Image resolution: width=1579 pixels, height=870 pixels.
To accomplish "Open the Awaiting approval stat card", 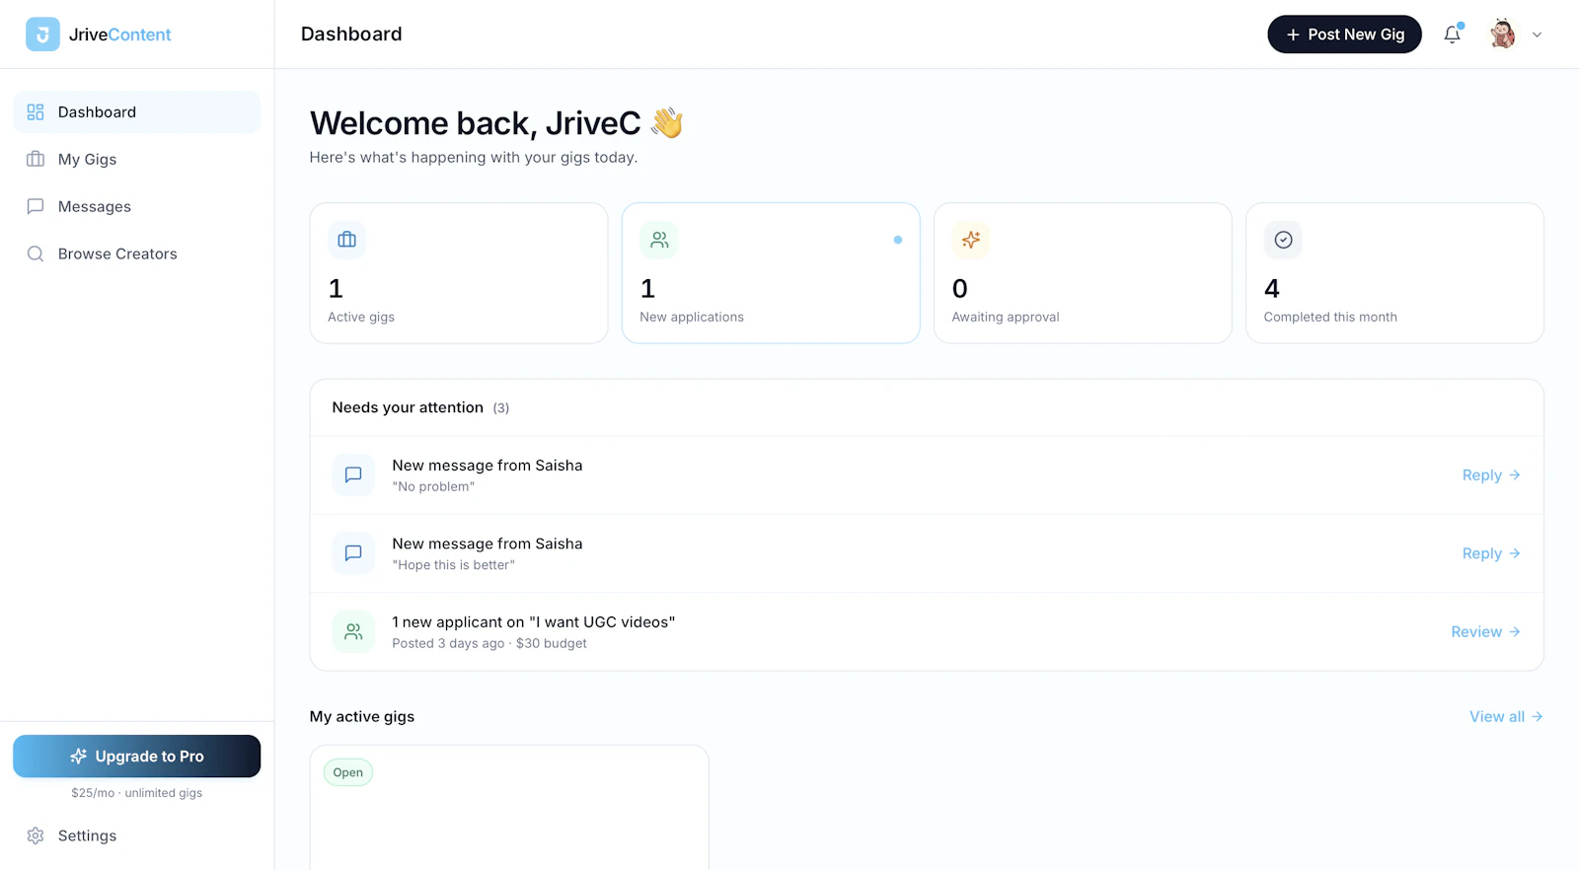I will point(1083,273).
